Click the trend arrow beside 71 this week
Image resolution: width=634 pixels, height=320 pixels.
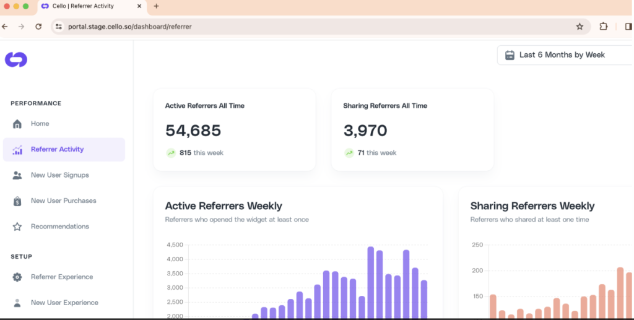[349, 153]
